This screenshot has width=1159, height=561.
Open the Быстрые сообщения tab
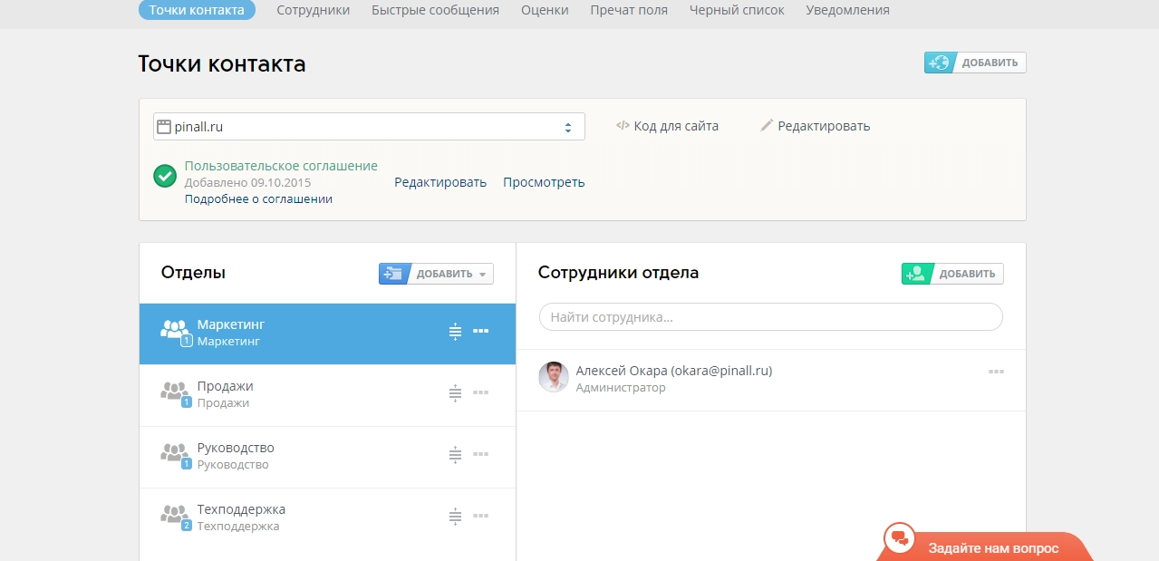[x=435, y=10]
